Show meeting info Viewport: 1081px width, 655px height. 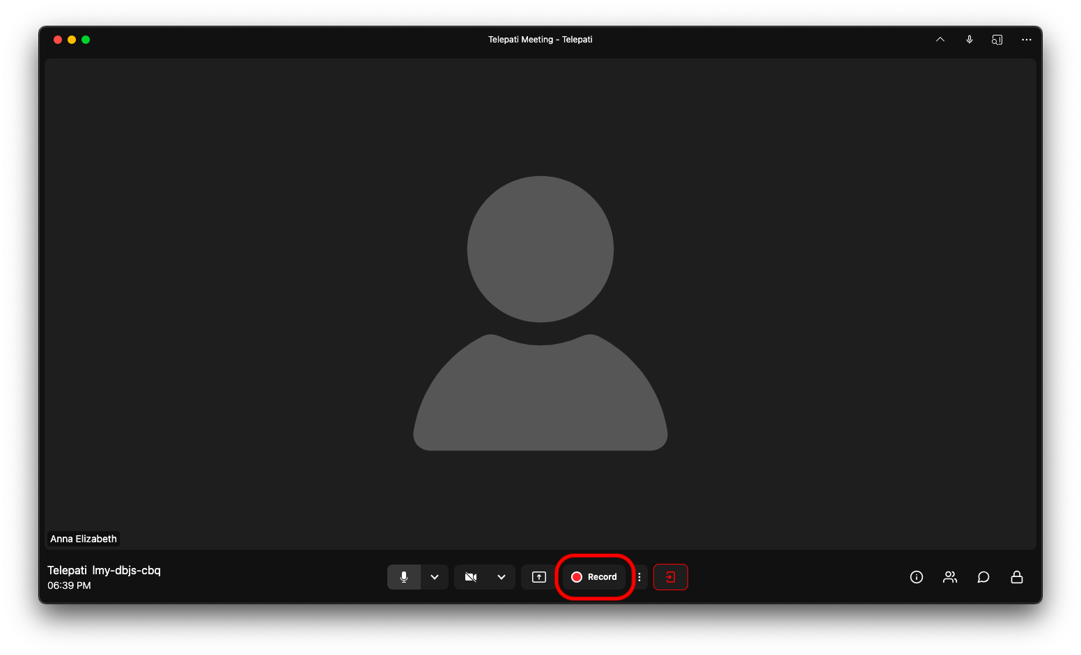pyautogui.click(x=917, y=577)
